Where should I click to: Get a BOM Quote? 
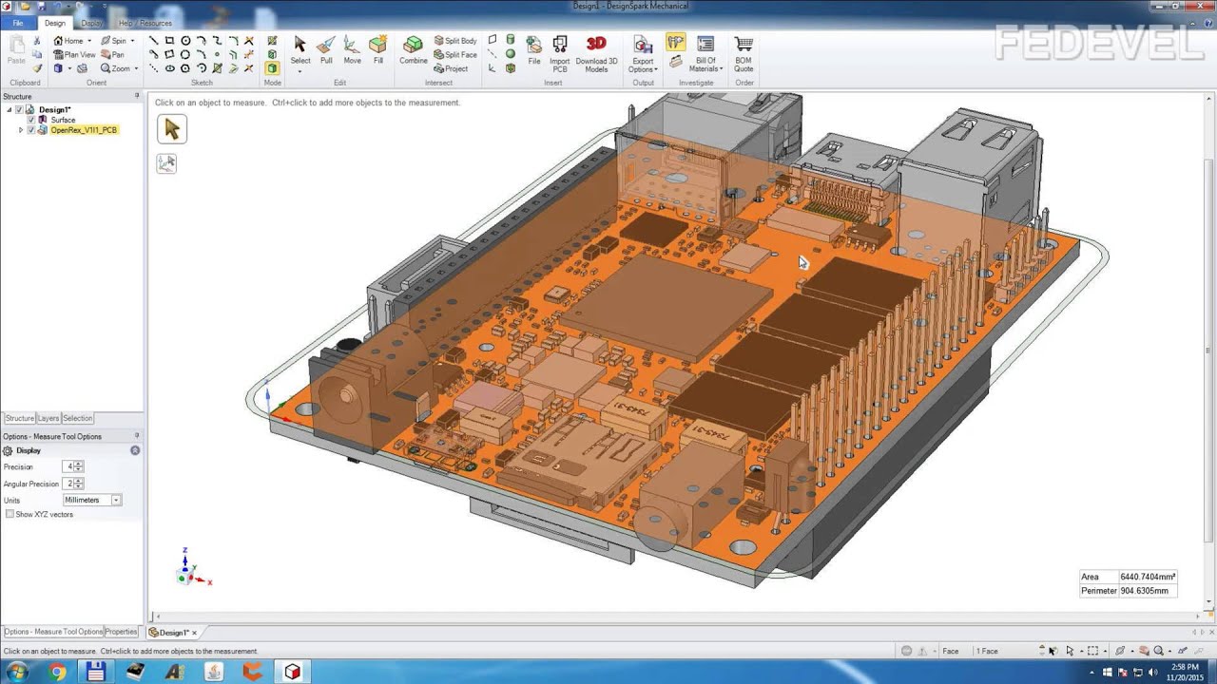(744, 54)
